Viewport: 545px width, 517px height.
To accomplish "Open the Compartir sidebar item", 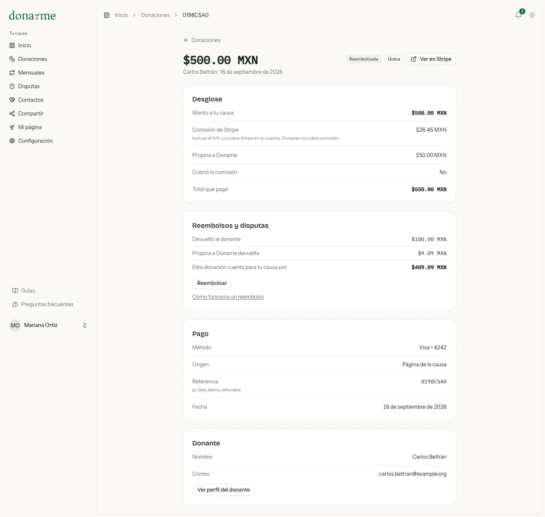I will point(48,114).
